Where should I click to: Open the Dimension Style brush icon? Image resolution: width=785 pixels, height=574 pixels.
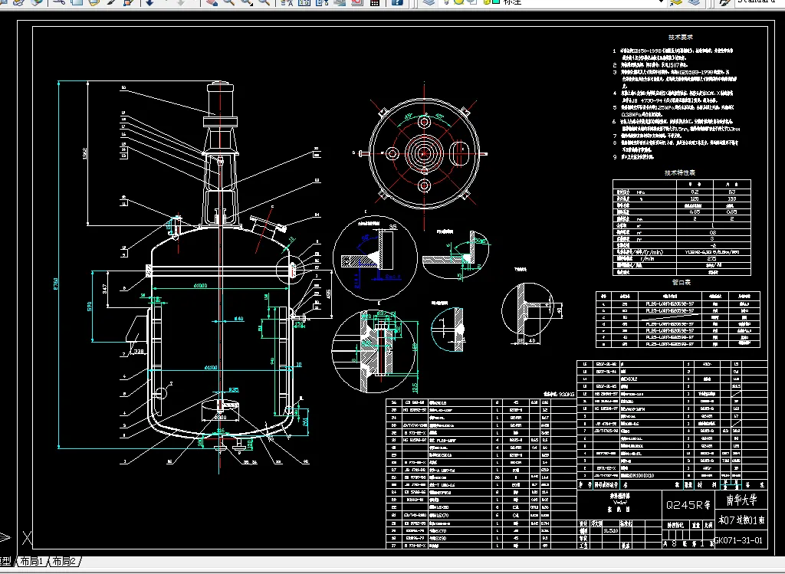(x=724, y=2)
